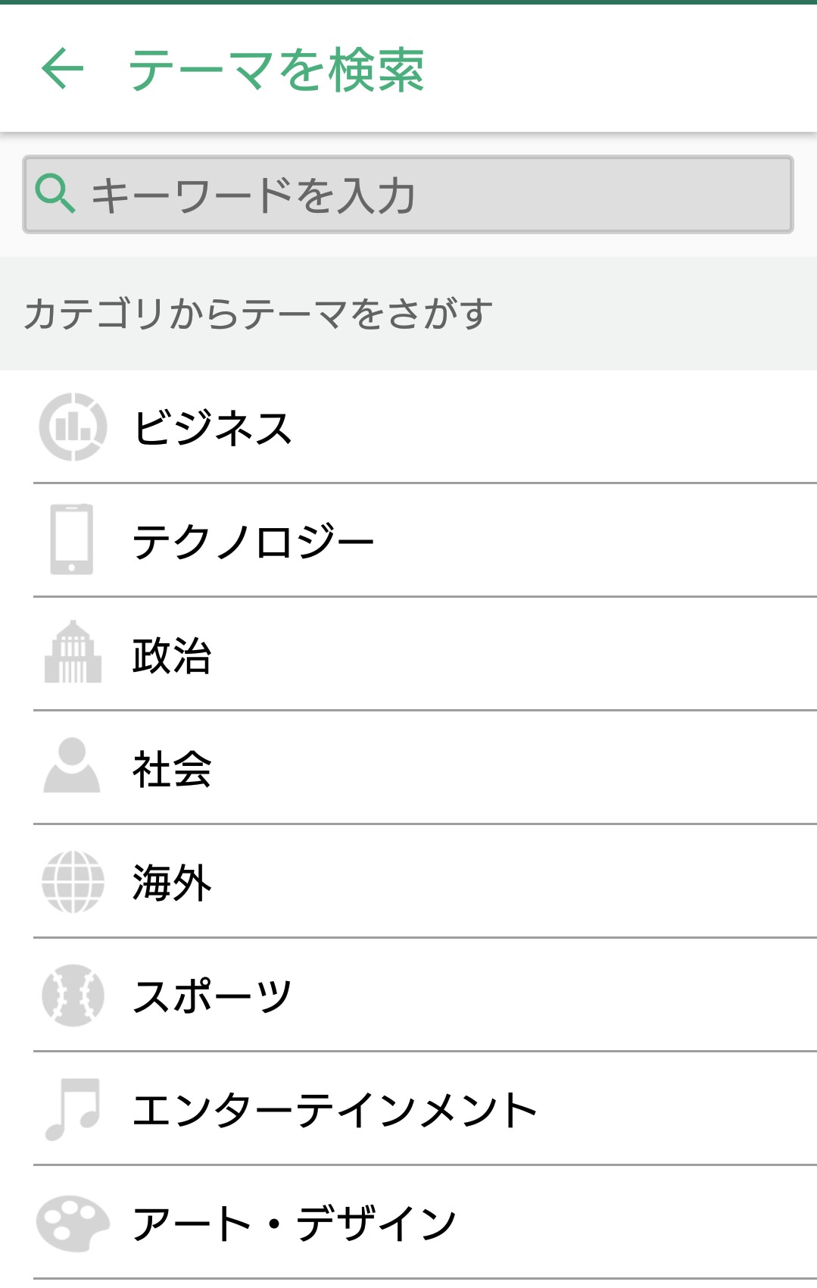Image resolution: width=817 pixels, height=1288 pixels.
Task: Tap the Society person icon
Action: (72, 766)
